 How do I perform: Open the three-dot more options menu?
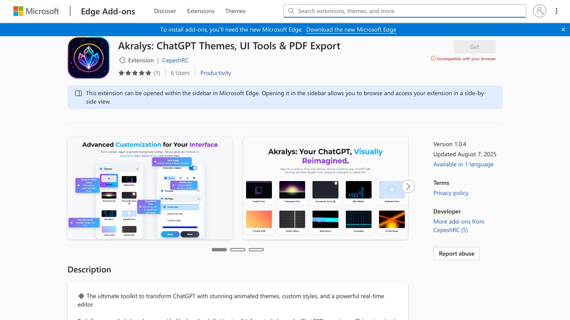[x=557, y=11]
